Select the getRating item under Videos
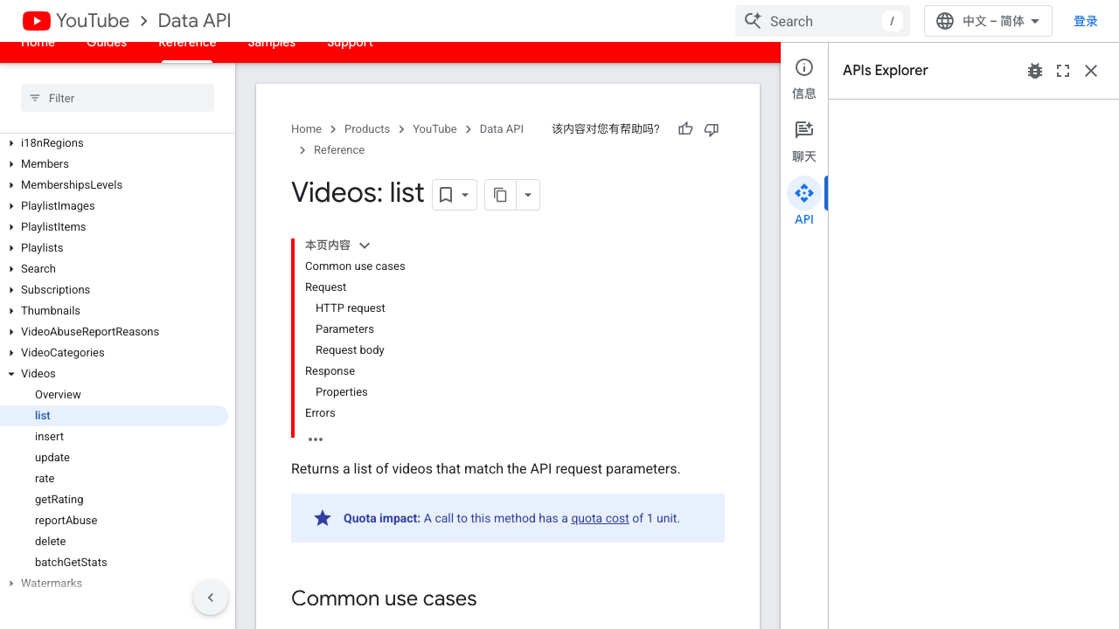This screenshot has width=1119, height=629. 59,500
